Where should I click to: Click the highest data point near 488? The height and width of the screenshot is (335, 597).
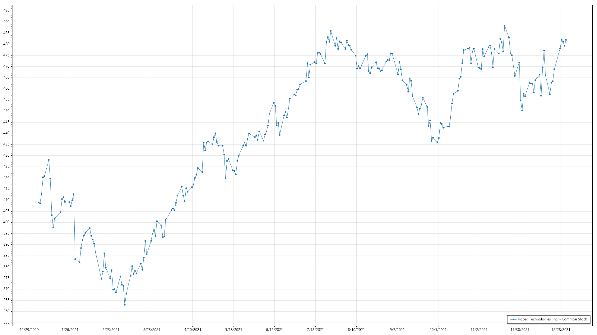(504, 26)
